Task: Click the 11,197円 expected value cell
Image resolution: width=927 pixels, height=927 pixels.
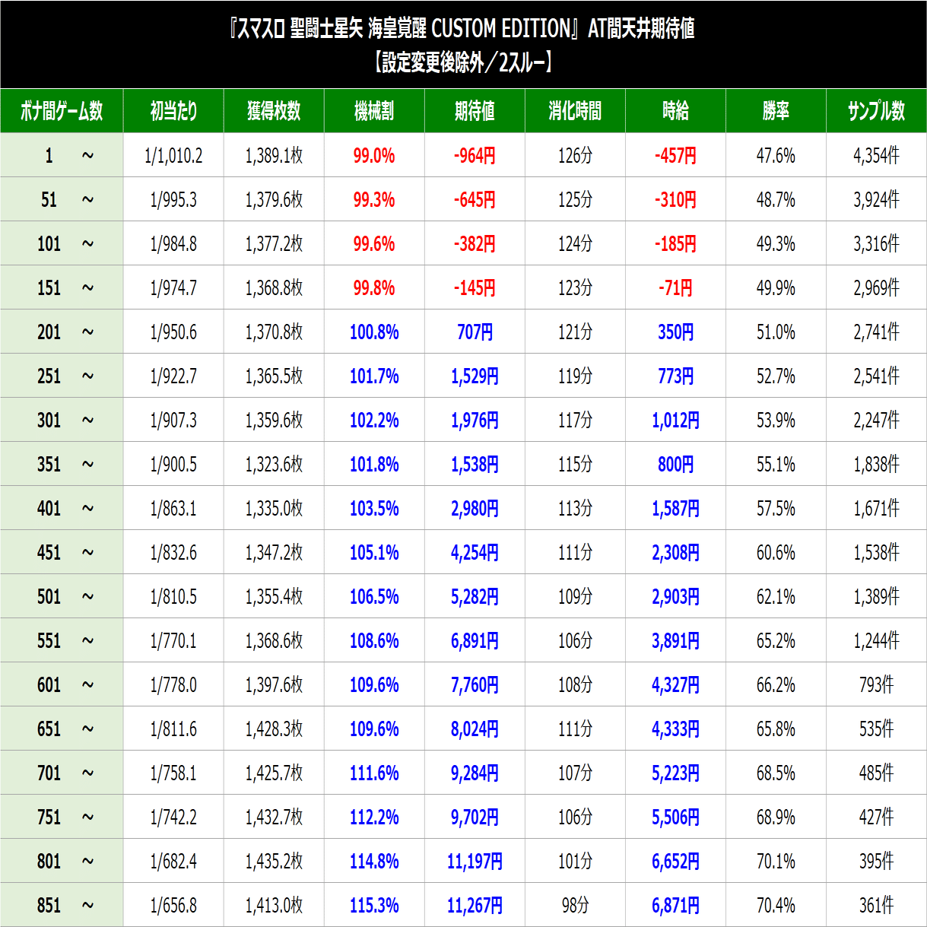Action: point(475,862)
